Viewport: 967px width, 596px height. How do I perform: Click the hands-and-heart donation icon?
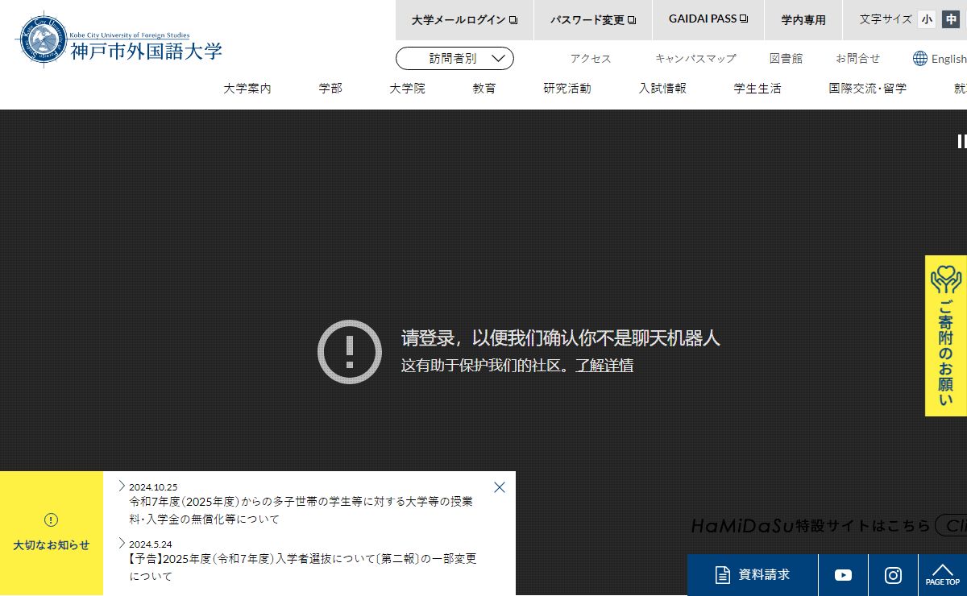[946, 279]
